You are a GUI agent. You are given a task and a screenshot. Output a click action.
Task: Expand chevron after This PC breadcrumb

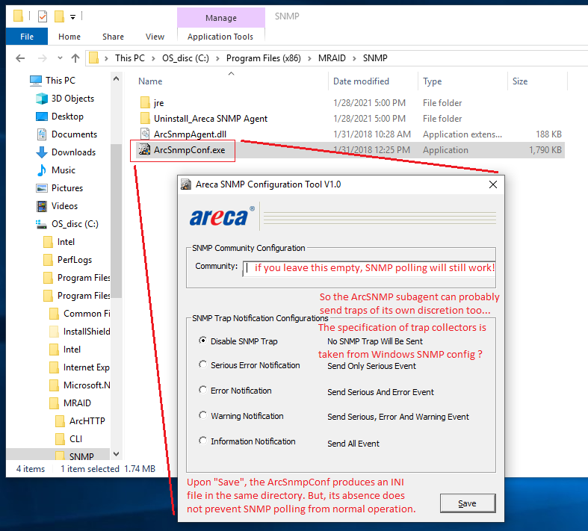(x=153, y=58)
